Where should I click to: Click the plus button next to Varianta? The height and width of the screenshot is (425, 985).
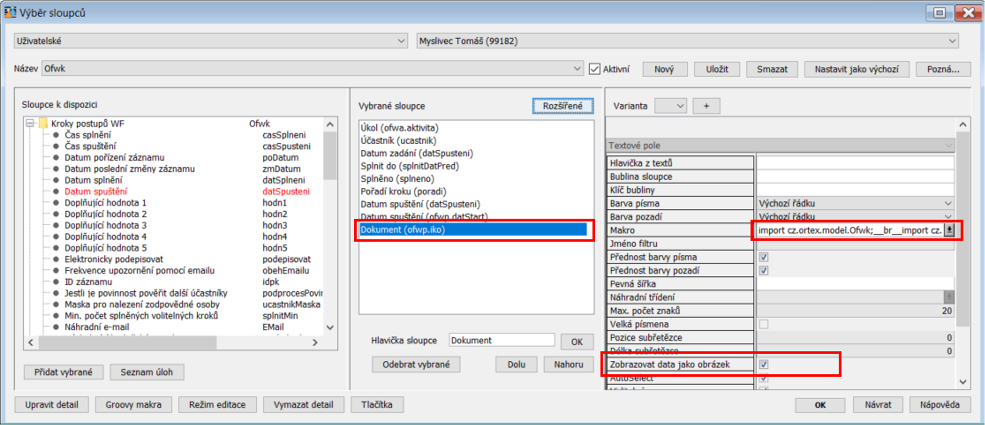(706, 106)
